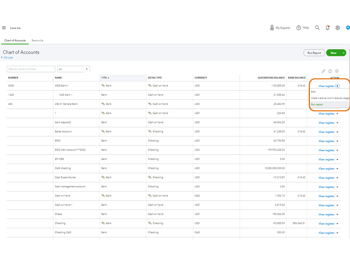
Task: View register for the Chase account
Action: [x=326, y=214]
